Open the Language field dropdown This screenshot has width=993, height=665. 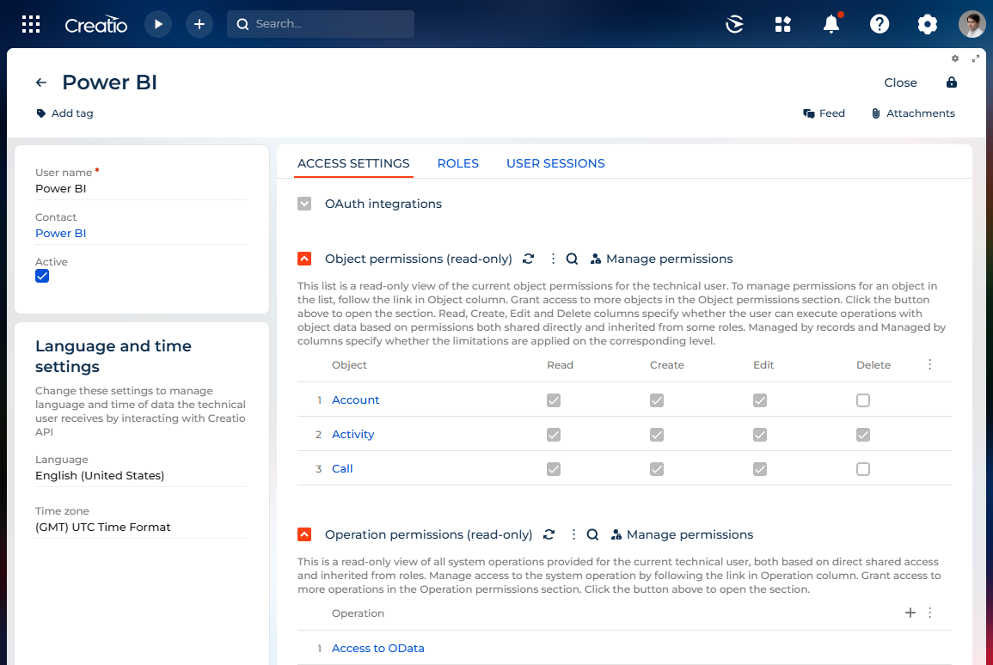(141, 475)
